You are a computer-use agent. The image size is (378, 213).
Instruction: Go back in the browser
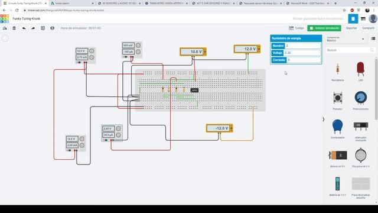[x=4, y=11]
